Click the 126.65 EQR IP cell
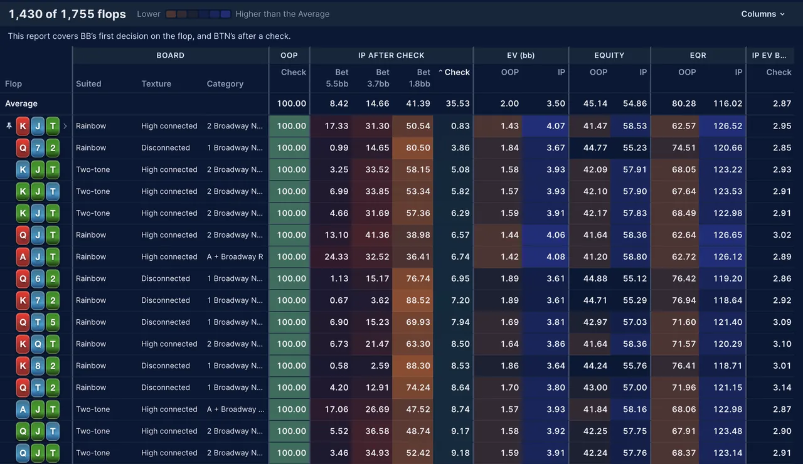 721,235
